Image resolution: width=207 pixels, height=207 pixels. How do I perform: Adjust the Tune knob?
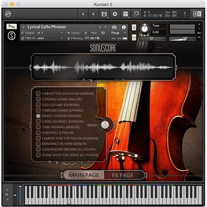tap(144, 29)
